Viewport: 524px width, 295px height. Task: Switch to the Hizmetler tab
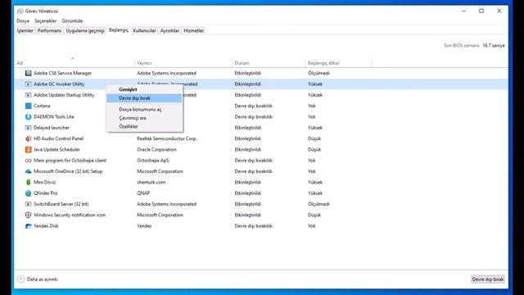193,30
